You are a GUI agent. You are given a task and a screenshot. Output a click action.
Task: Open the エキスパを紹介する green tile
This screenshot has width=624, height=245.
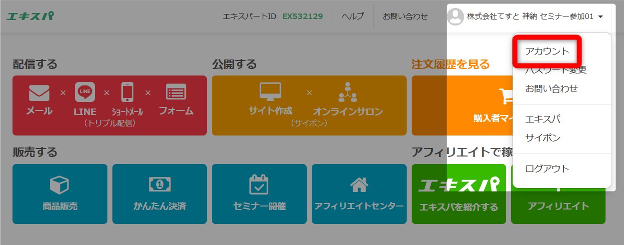point(459,194)
